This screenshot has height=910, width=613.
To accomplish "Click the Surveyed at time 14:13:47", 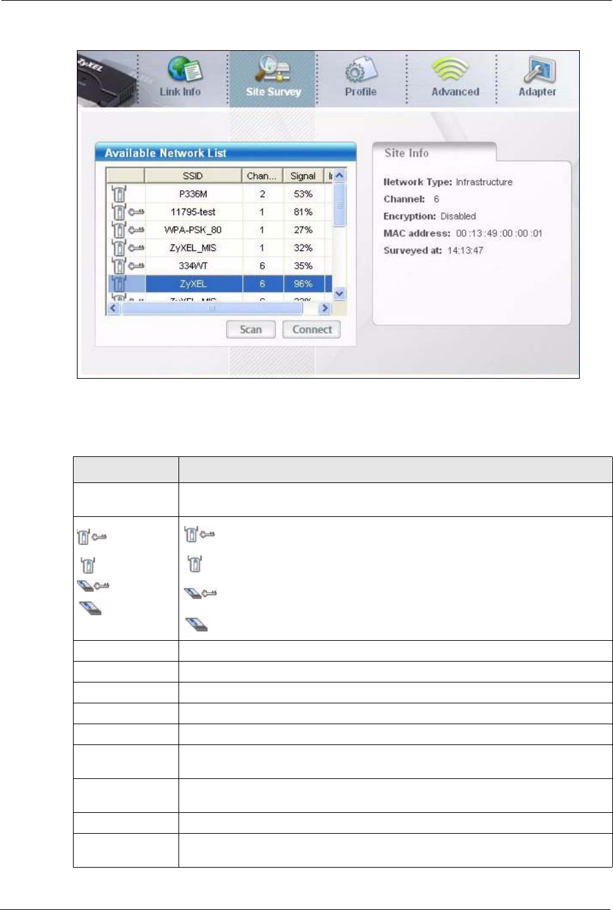I will [465, 250].
